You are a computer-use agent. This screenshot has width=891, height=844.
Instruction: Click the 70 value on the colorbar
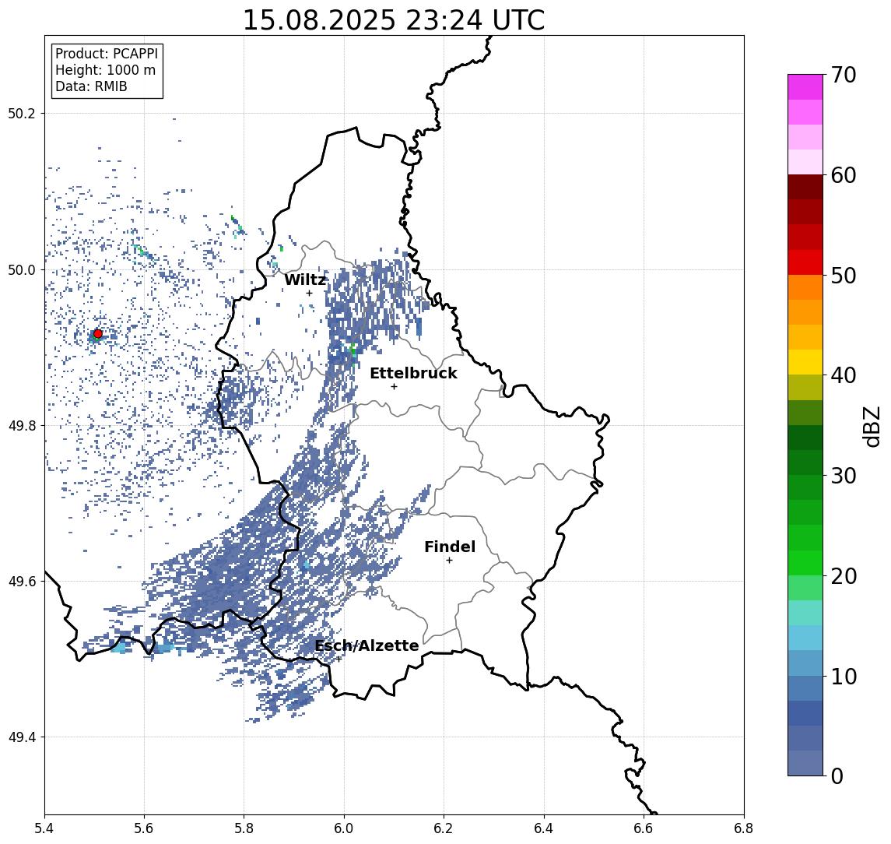(x=844, y=75)
